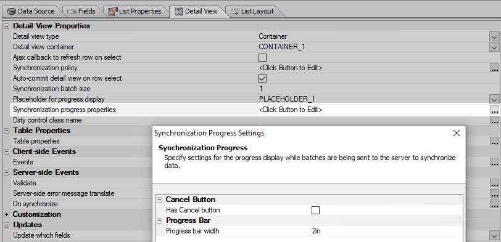Select the Server-side error message translate label

64,193
